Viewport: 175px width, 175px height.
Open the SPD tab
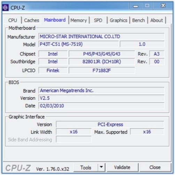click(x=98, y=20)
